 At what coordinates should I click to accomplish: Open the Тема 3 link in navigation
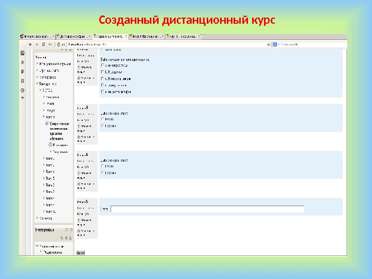coord(50,165)
